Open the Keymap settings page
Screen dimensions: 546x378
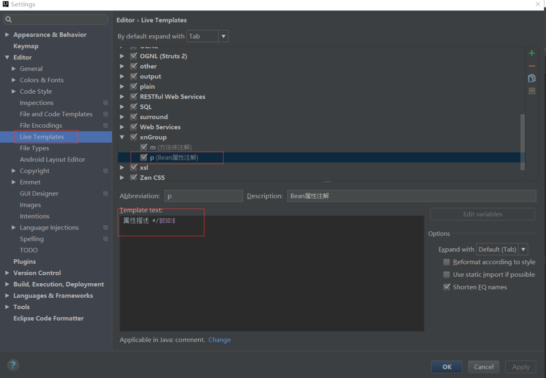pos(26,46)
